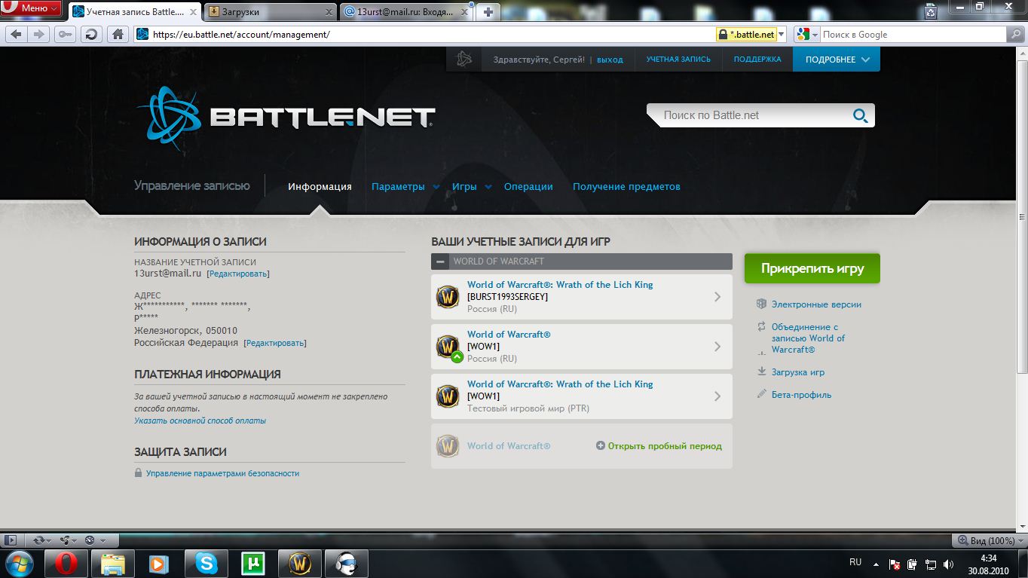Click the magnifier in Battle.net search
This screenshot has width=1028, height=578.
click(x=860, y=115)
